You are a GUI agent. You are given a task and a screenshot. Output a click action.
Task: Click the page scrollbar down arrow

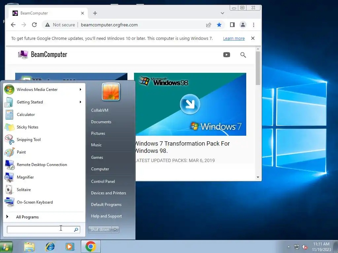pos(258,177)
